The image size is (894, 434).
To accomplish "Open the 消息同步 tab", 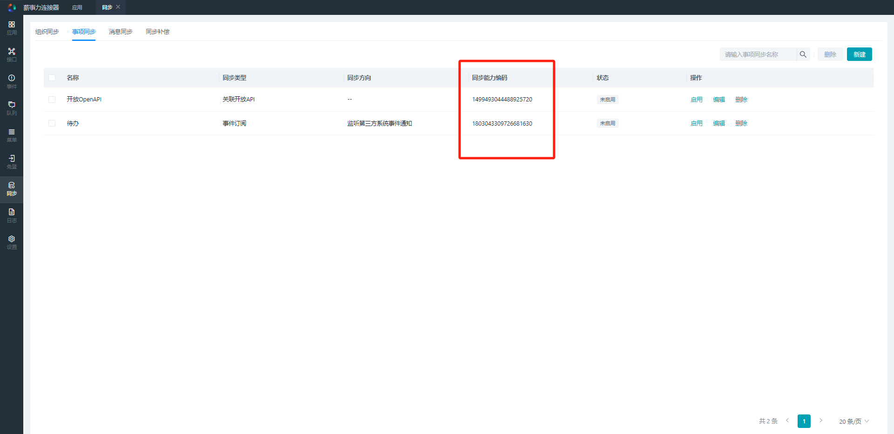I will pyautogui.click(x=121, y=32).
